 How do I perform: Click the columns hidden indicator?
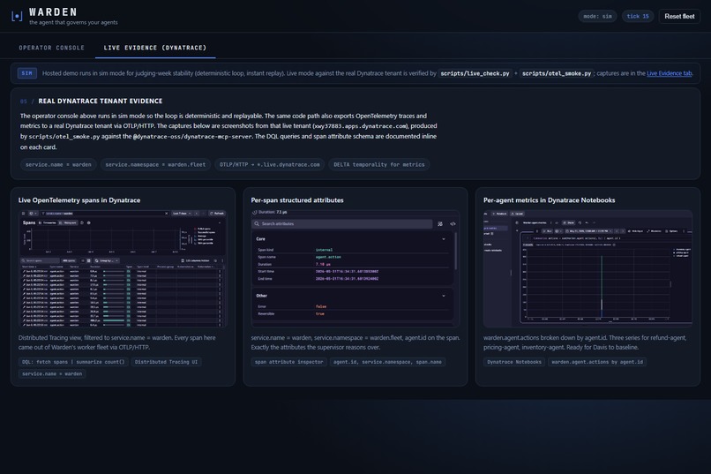click(196, 260)
